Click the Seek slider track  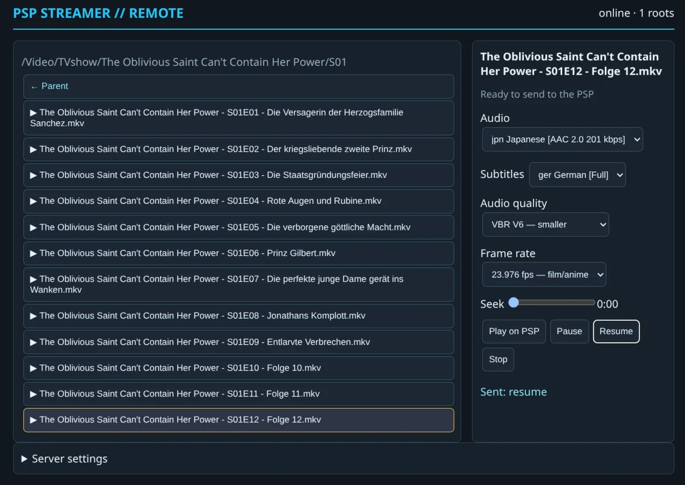(552, 303)
